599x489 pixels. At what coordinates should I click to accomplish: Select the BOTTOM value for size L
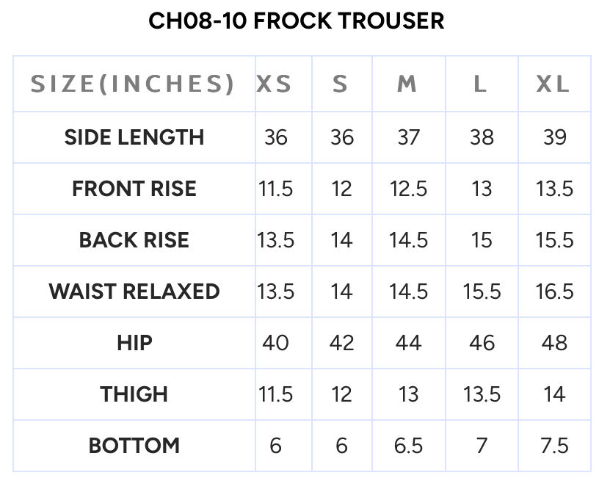click(482, 446)
